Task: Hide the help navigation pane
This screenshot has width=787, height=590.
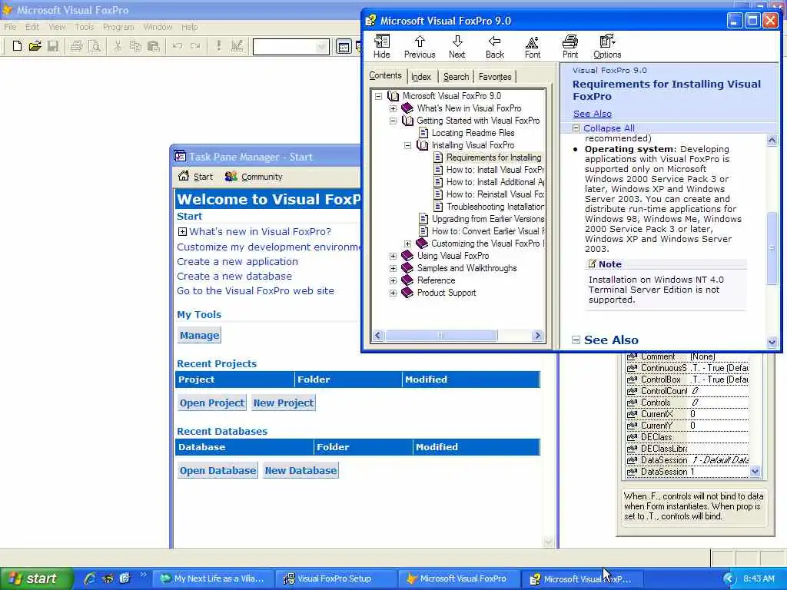Action: [381, 47]
